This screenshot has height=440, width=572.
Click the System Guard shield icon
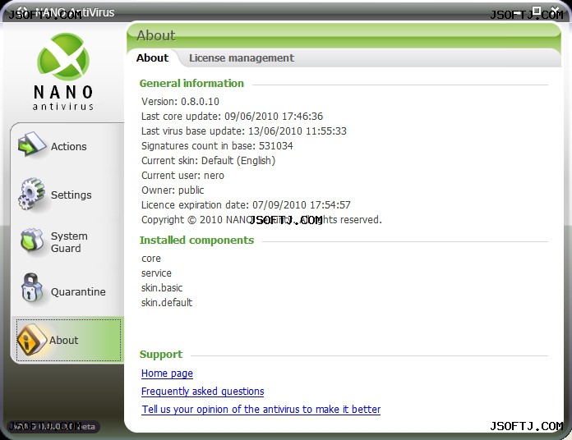pyautogui.click(x=32, y=241)
